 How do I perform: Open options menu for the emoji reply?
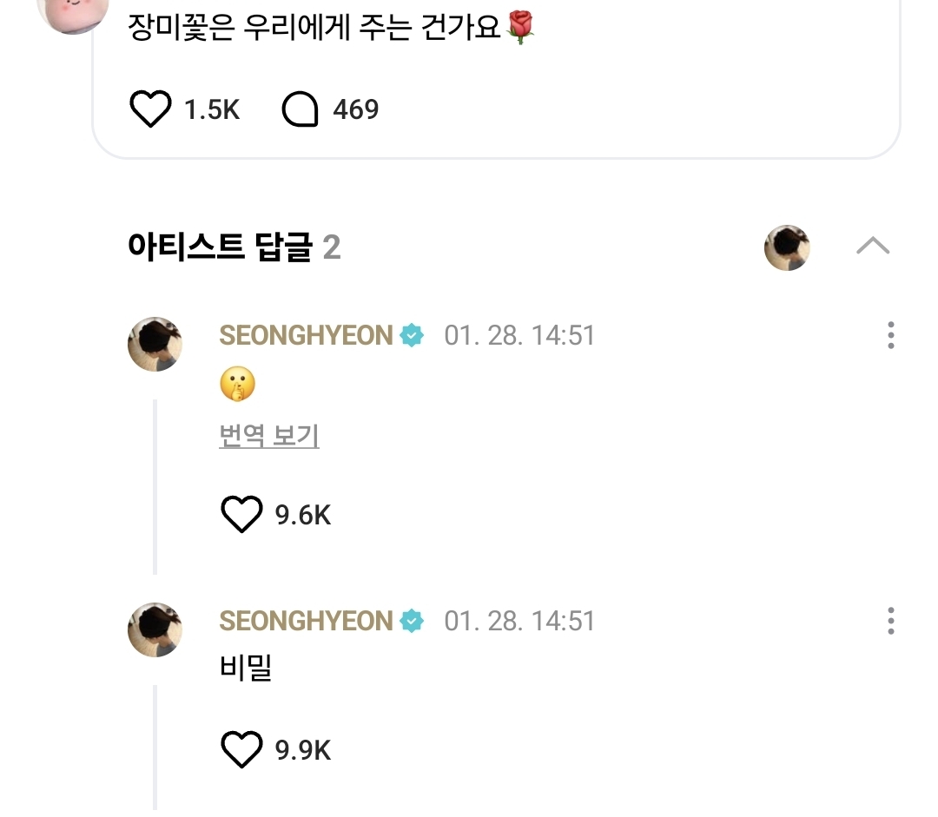[x=891, y=335]
